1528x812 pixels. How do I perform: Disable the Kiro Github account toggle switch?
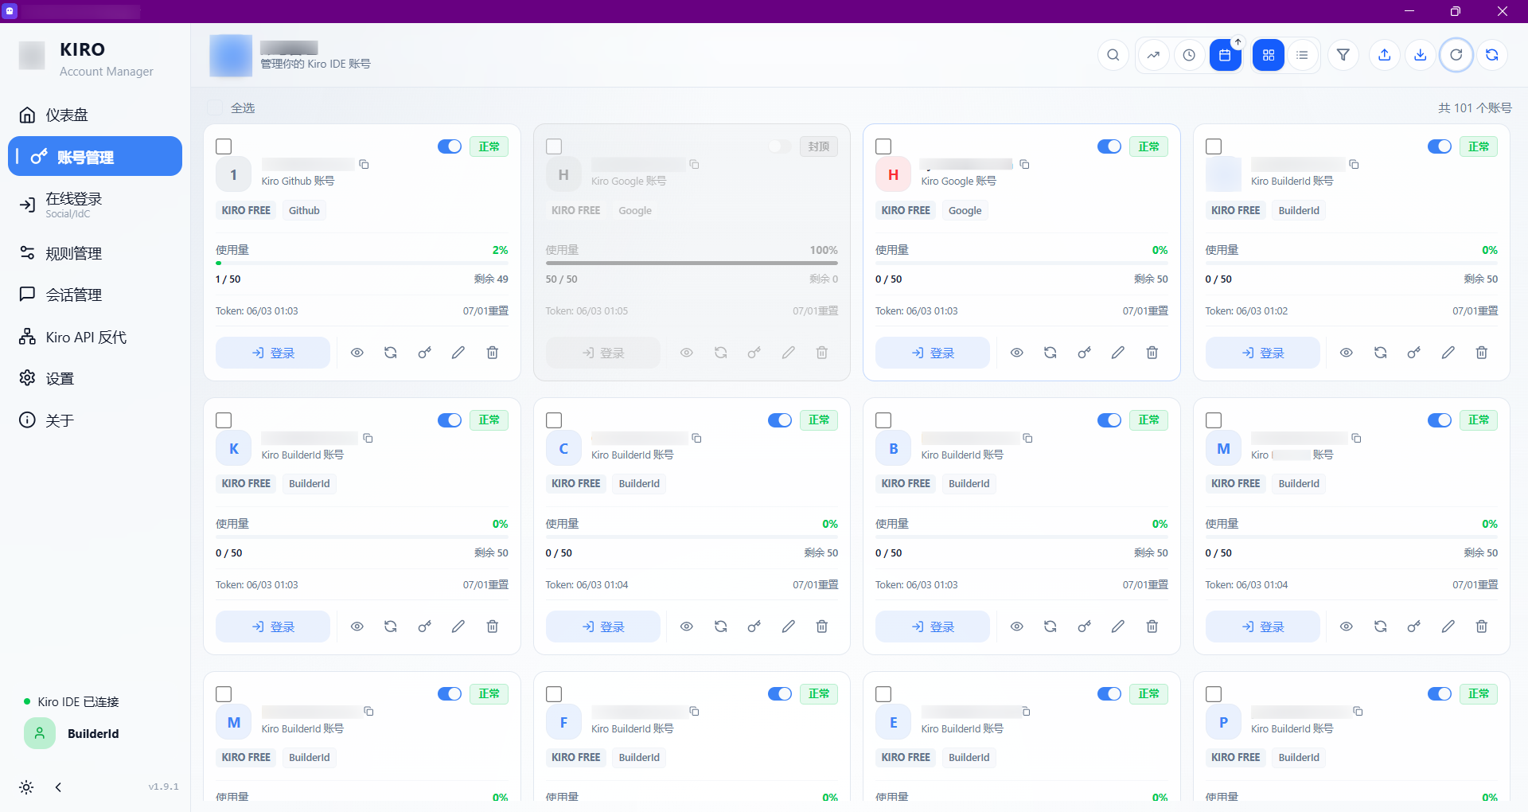click(450, 146)
